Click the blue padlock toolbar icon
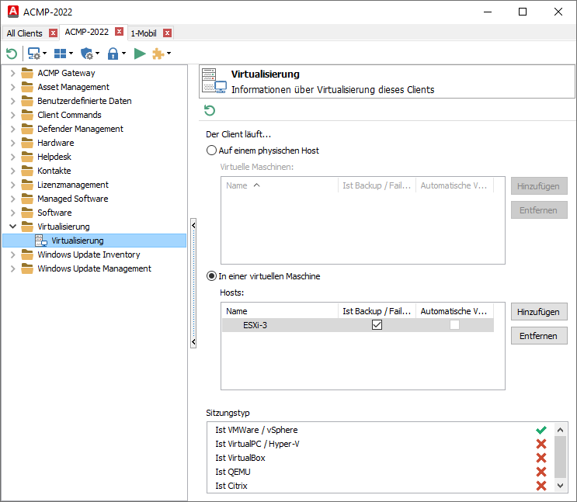The width and height of the screenshot is (577, 502). pyautogui.click(x=113, y=54)
